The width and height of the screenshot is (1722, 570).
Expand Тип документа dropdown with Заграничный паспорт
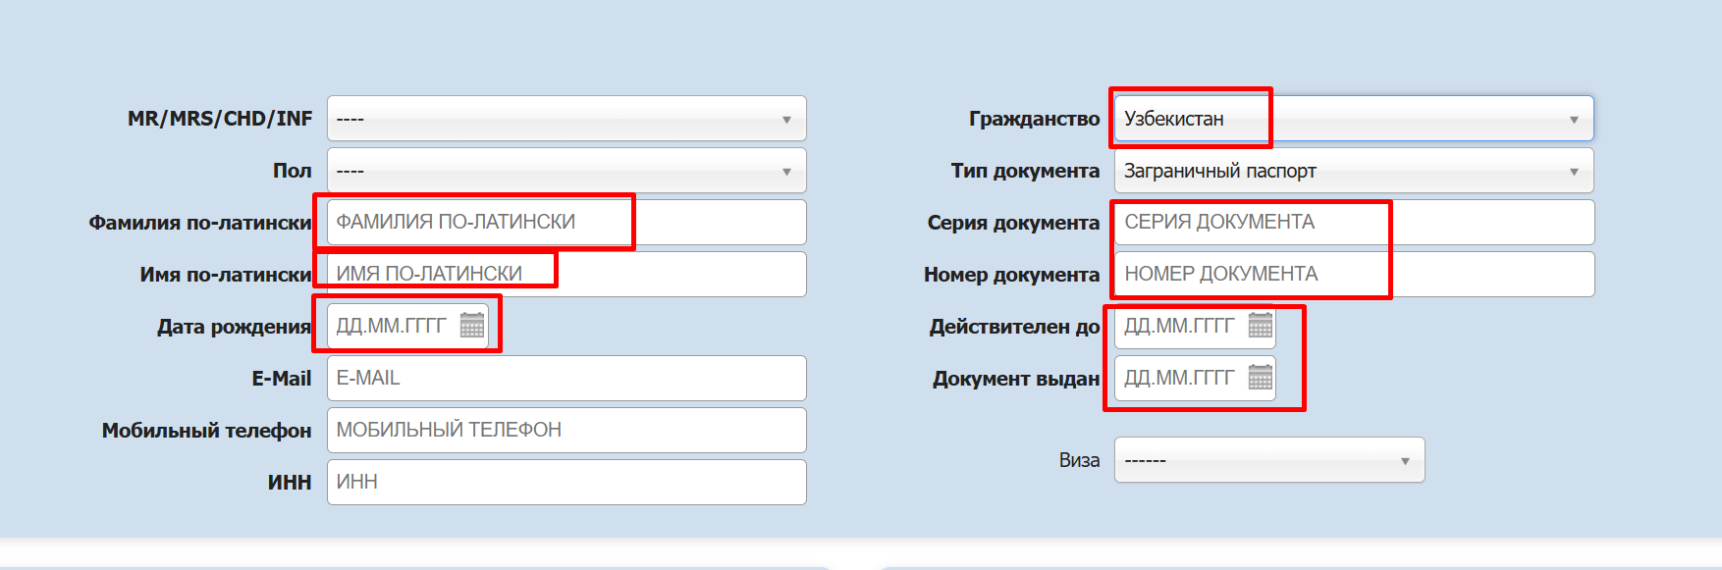pos(1353,171)
